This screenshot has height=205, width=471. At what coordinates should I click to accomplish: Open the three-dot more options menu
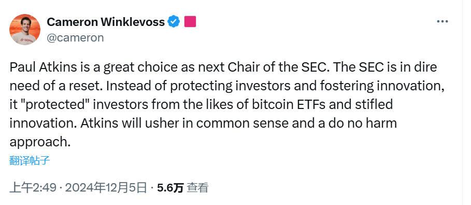(442, 22)
